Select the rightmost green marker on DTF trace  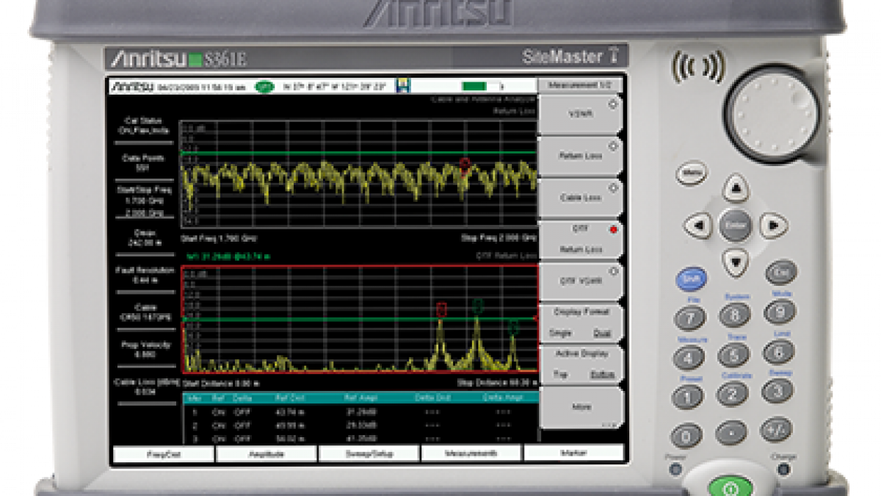point(513,328)
